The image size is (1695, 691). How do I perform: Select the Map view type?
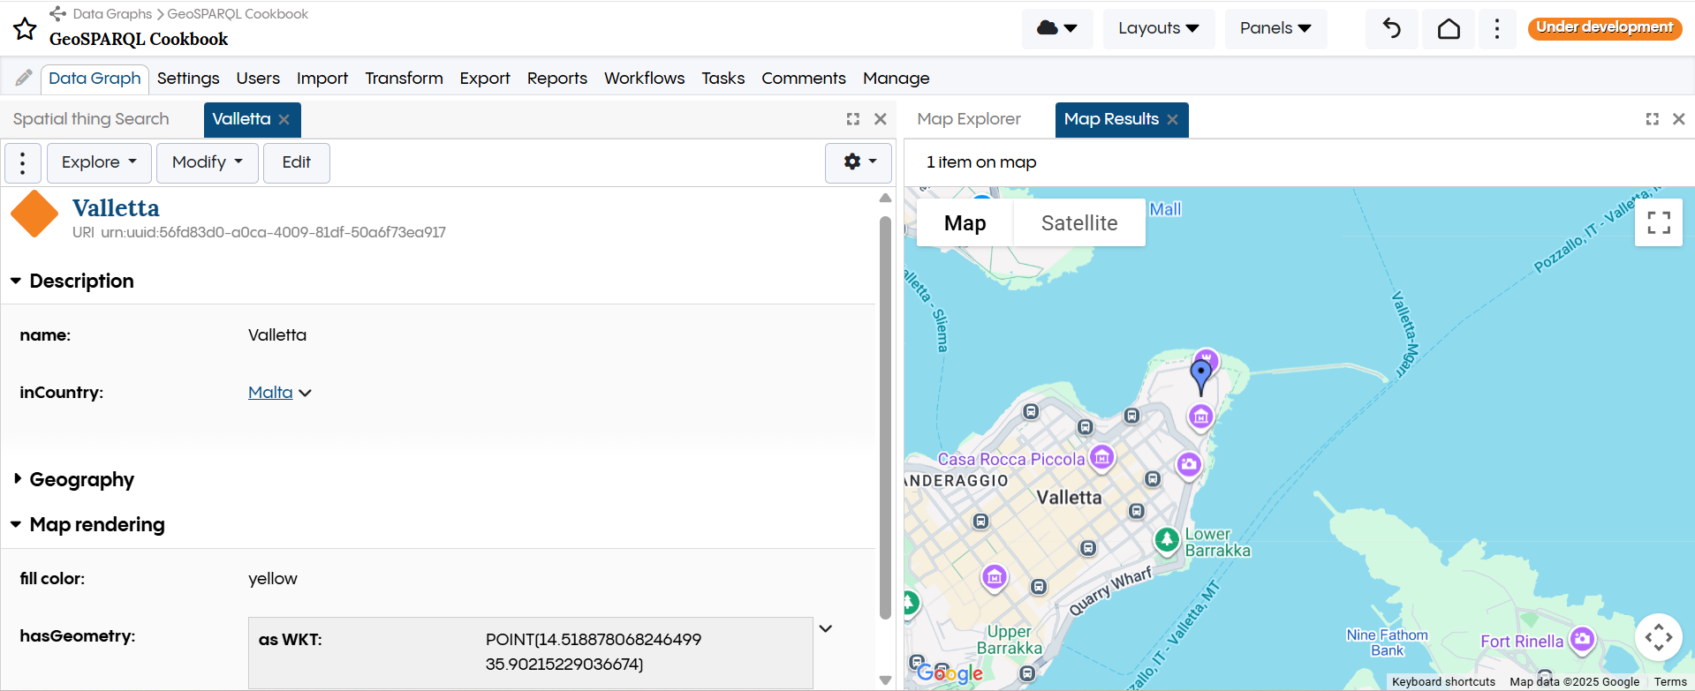(965, 223)
